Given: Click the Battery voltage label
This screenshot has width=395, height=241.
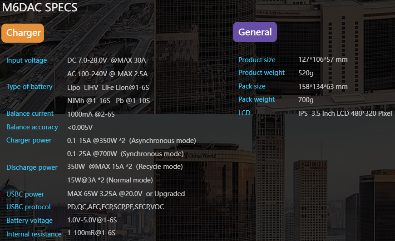Looking at the screenshot, I should 29,221.
